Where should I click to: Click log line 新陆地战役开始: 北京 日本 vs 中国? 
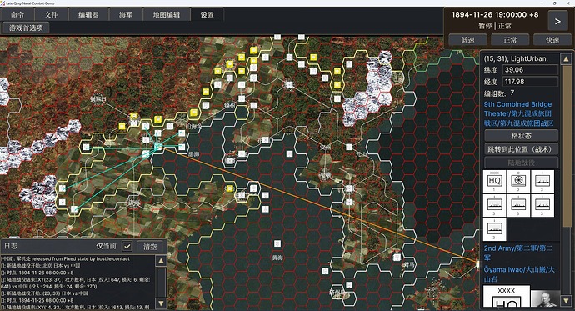point(41,265)
